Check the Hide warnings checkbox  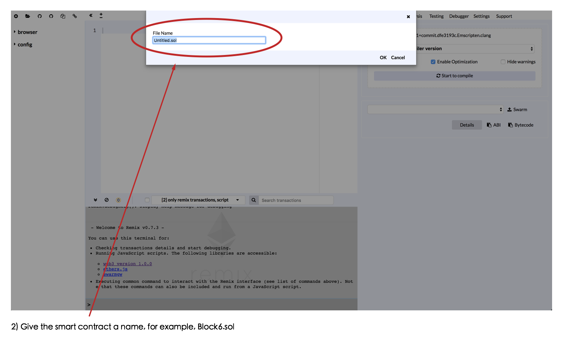click(503, 62)
